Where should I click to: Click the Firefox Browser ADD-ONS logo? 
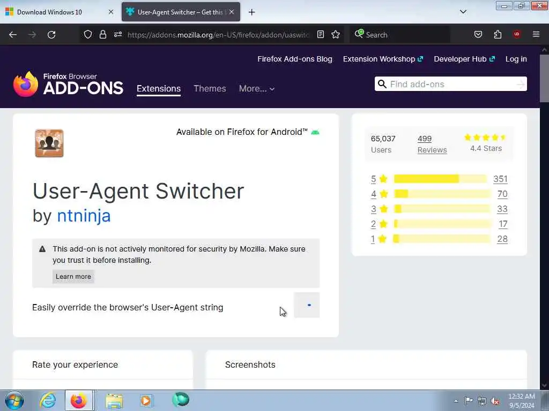(68, 84)
